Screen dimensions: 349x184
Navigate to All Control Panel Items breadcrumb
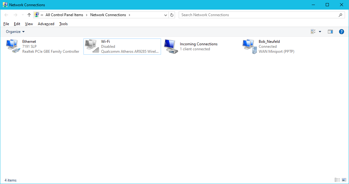pos(64,15)
